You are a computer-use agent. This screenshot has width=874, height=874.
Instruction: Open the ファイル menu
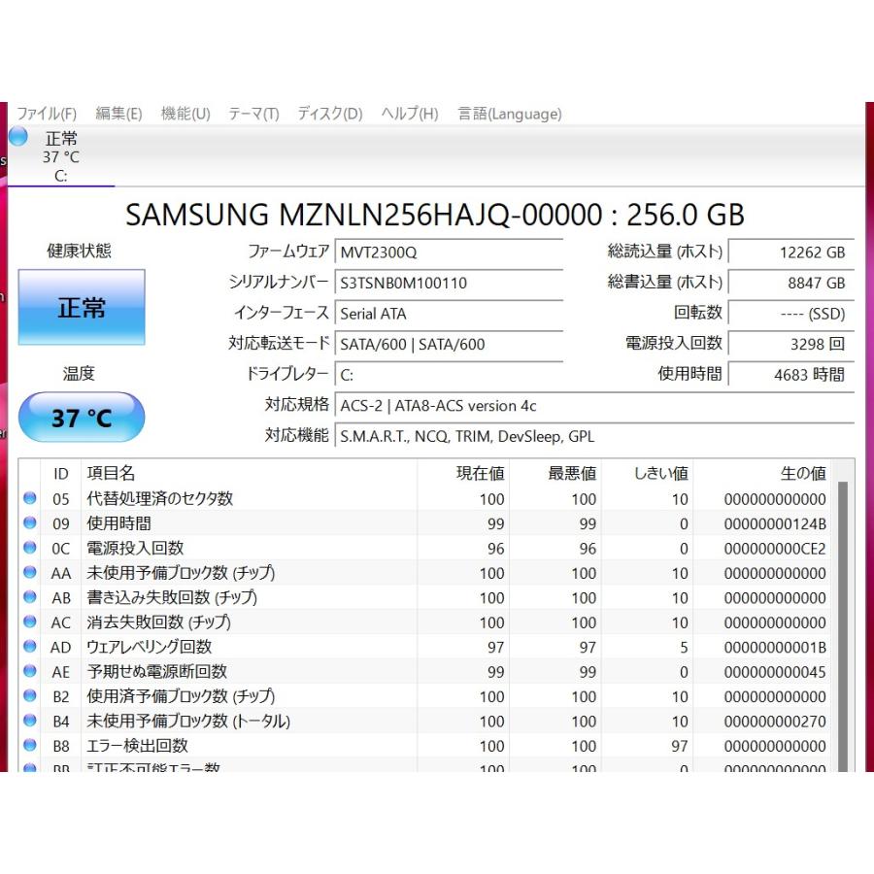[x=47, y=114]
